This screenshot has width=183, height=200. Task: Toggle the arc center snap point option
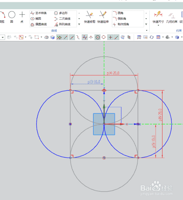coord(98,37)
